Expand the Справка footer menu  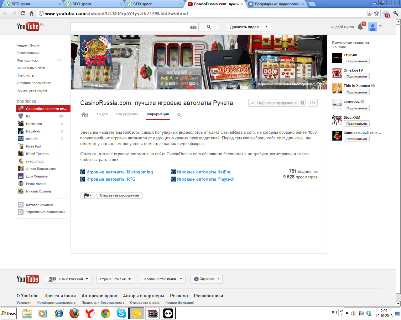[x=206, y=279]
